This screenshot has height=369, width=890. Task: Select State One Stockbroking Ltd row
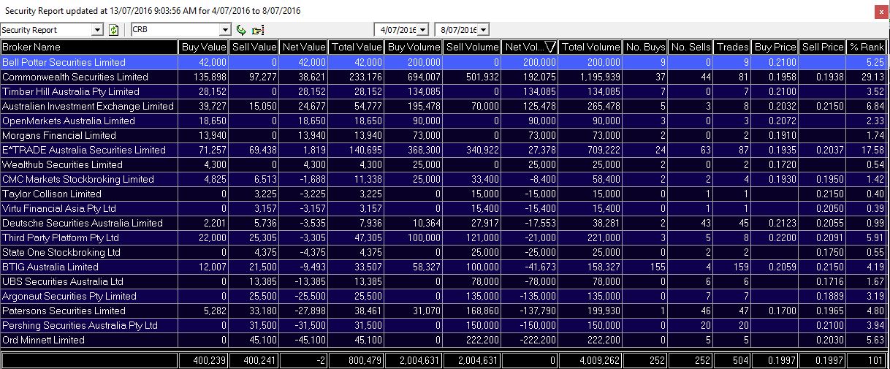[444, 253]
